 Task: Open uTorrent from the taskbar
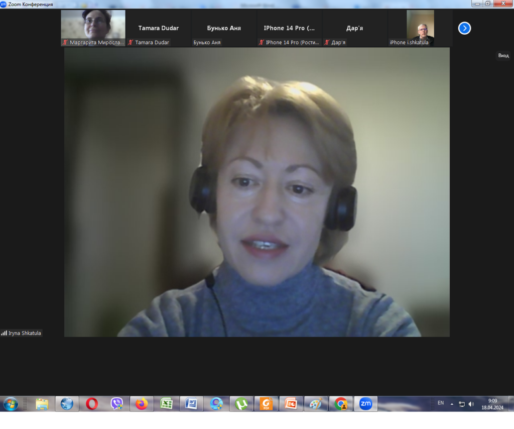tap(241, 404)
